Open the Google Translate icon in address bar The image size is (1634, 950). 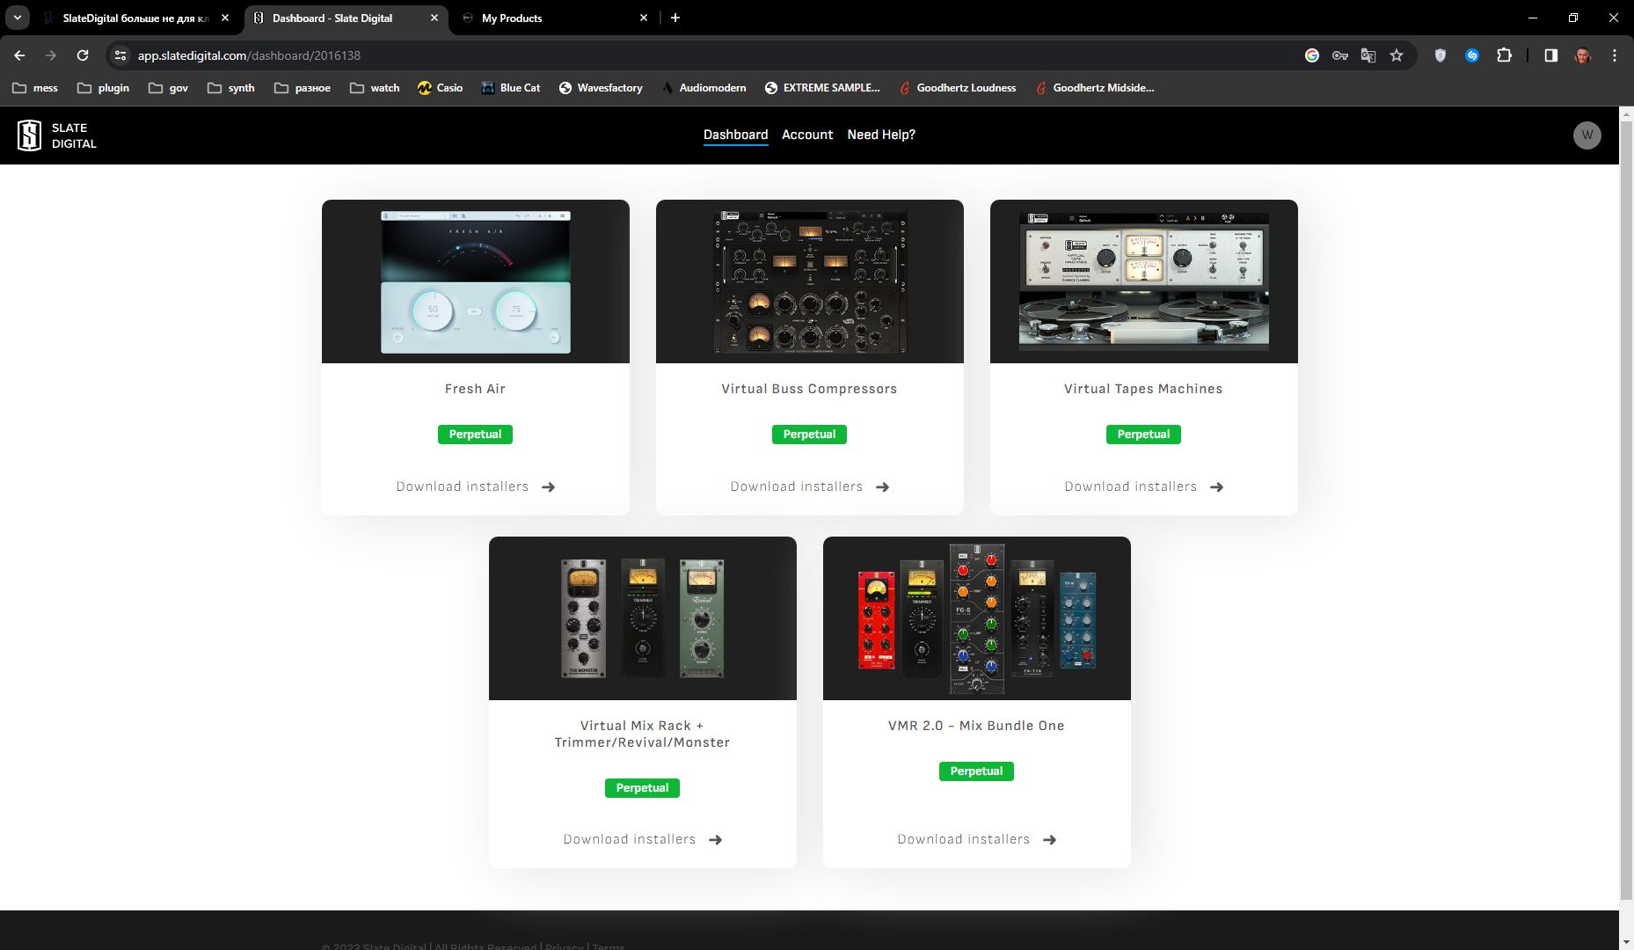tap(1368, 55)
